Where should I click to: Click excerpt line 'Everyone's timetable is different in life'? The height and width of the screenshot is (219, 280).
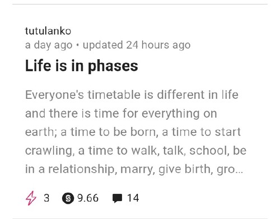point(132,95)
